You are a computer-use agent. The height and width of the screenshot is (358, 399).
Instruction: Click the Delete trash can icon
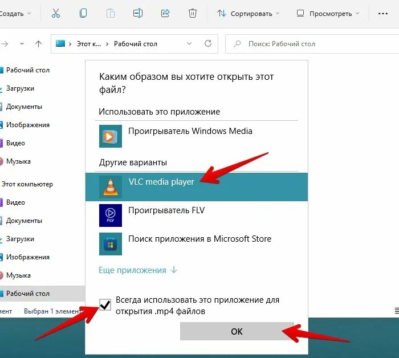click(x=193, y=13)
